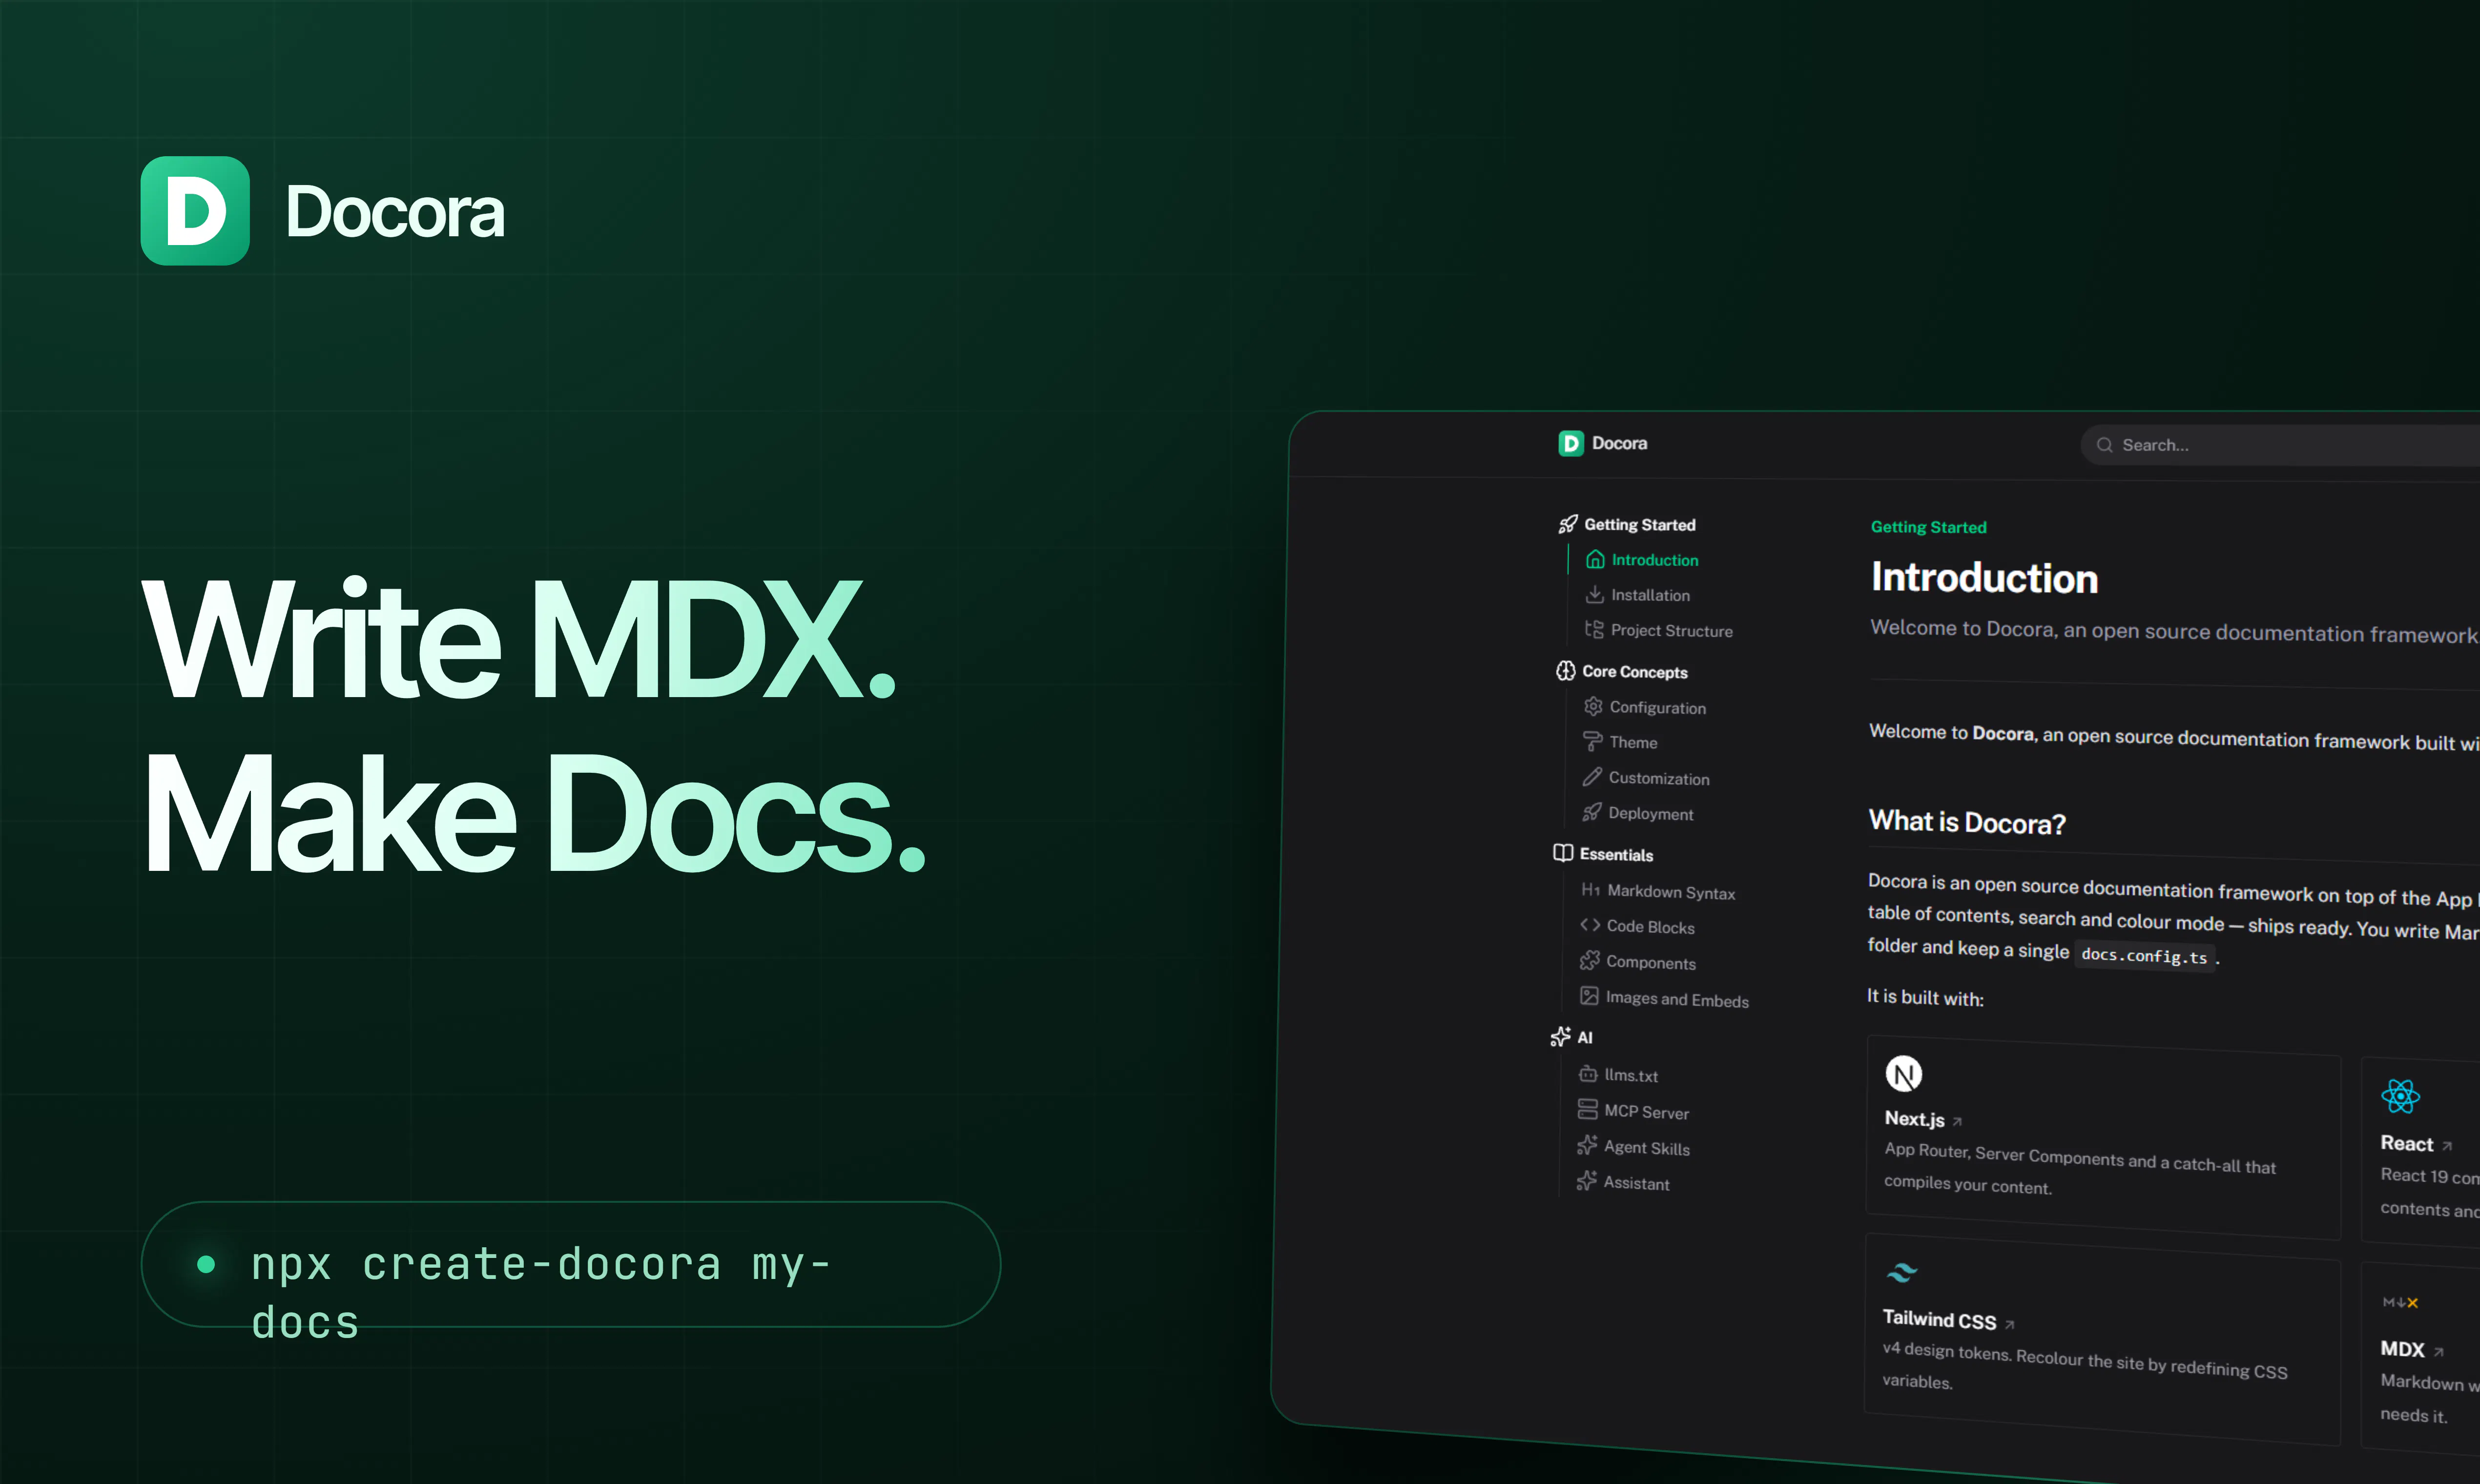Open the Next.js card link

click(2103, 1138)
